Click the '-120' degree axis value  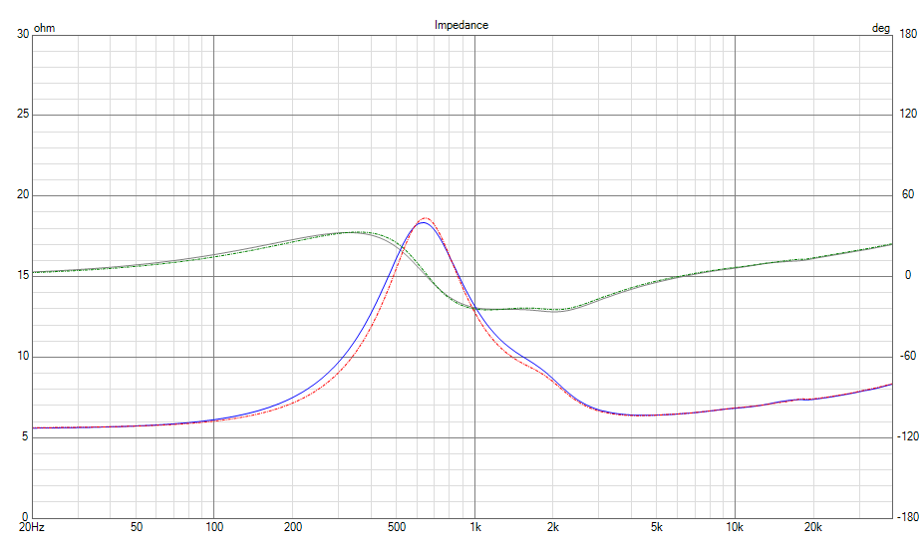pyautogui.click(x=908, y=436)
